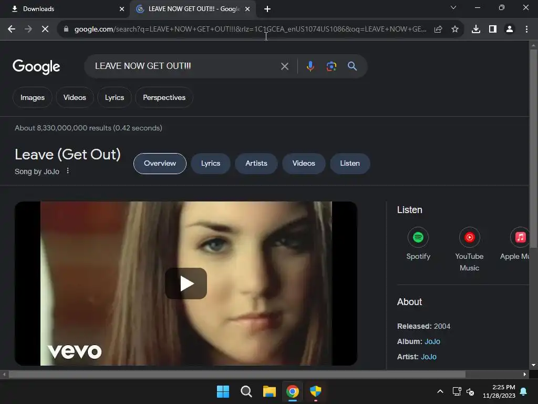Screen dimensions: 538x404
Task: Start voice search with the microphone
Action: click(x=310, y=66)
